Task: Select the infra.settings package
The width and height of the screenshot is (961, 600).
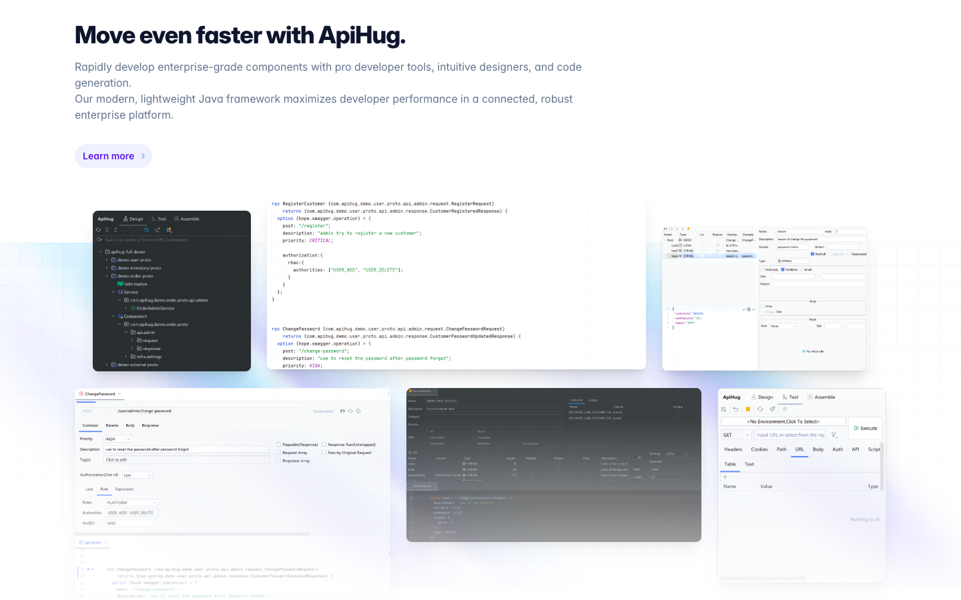Action: point(146,357)
